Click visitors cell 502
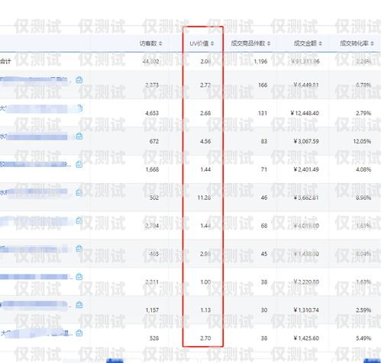This screenshot has height=363, width=381. (x=154, y=198)
